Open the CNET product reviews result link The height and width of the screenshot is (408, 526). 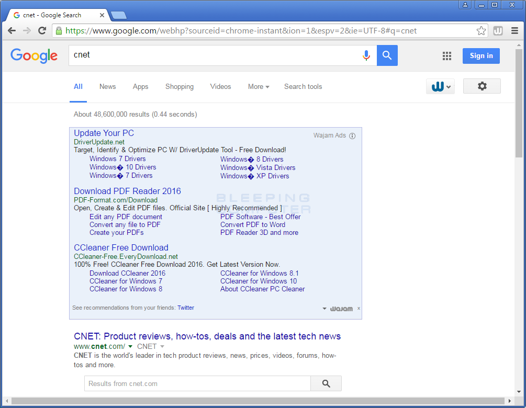tap(206, 336)
